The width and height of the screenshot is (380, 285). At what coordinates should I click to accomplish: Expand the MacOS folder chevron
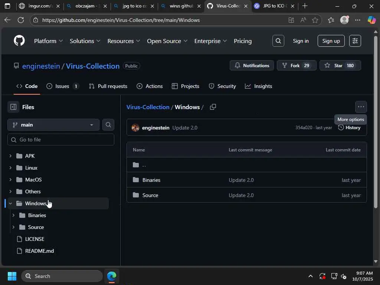[x=10, y=180]
